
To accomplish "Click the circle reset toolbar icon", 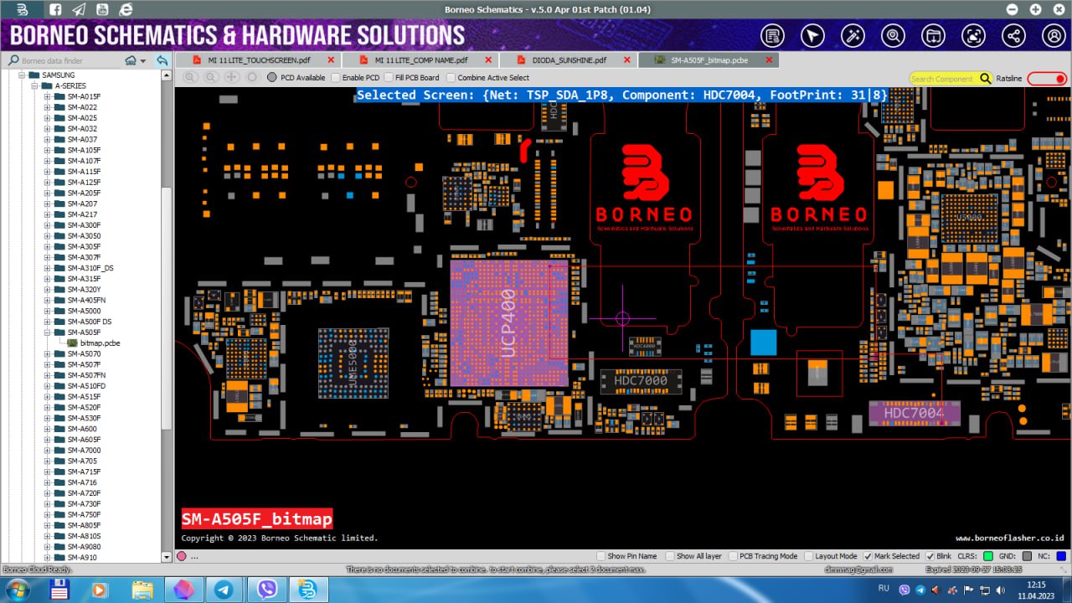I will [252, 77].
